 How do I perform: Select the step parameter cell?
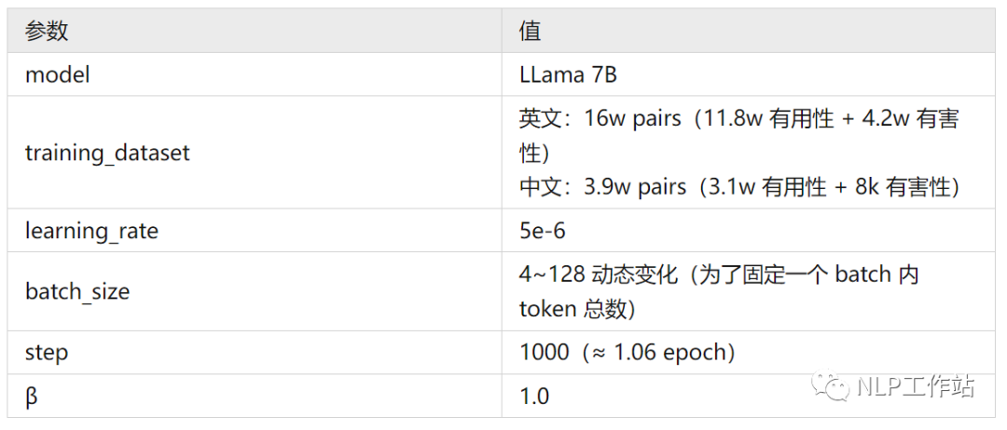point(47,353)
